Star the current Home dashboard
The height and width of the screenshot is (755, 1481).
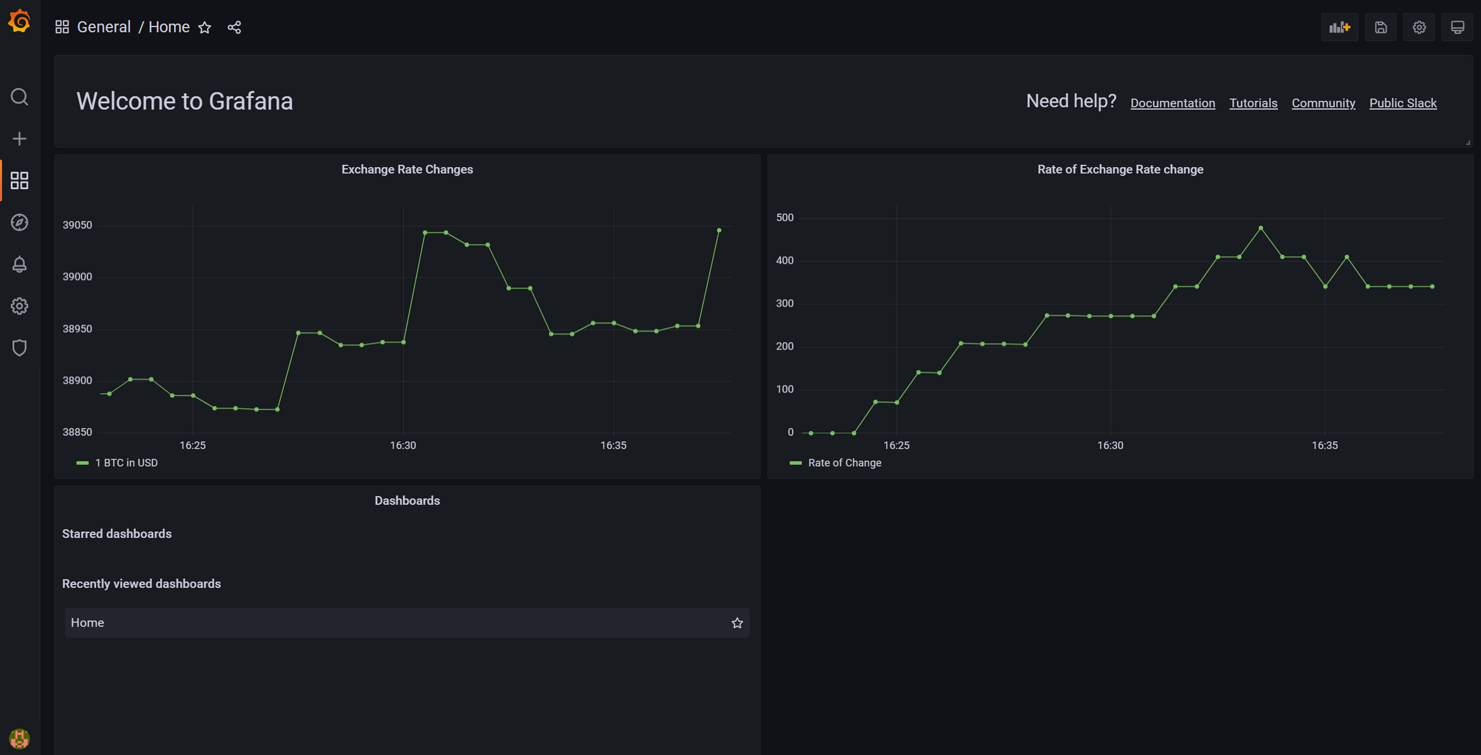pos(204,27)
